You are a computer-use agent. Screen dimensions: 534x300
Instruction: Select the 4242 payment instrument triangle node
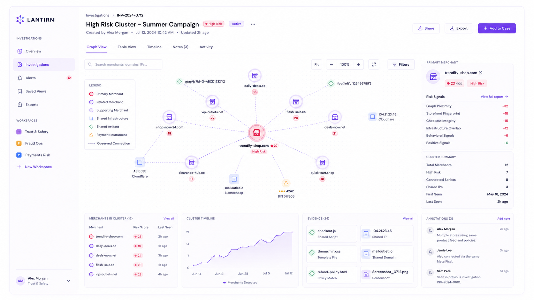pyautogui.click(x=286, y=183)
